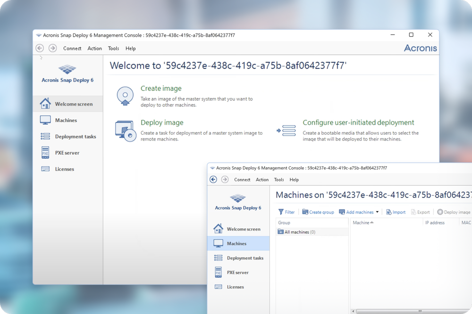Viewport: 472px width, 314px height.
Task: Open Licenses in the Welcome window sidebar
Action: [x=64, y=169]
